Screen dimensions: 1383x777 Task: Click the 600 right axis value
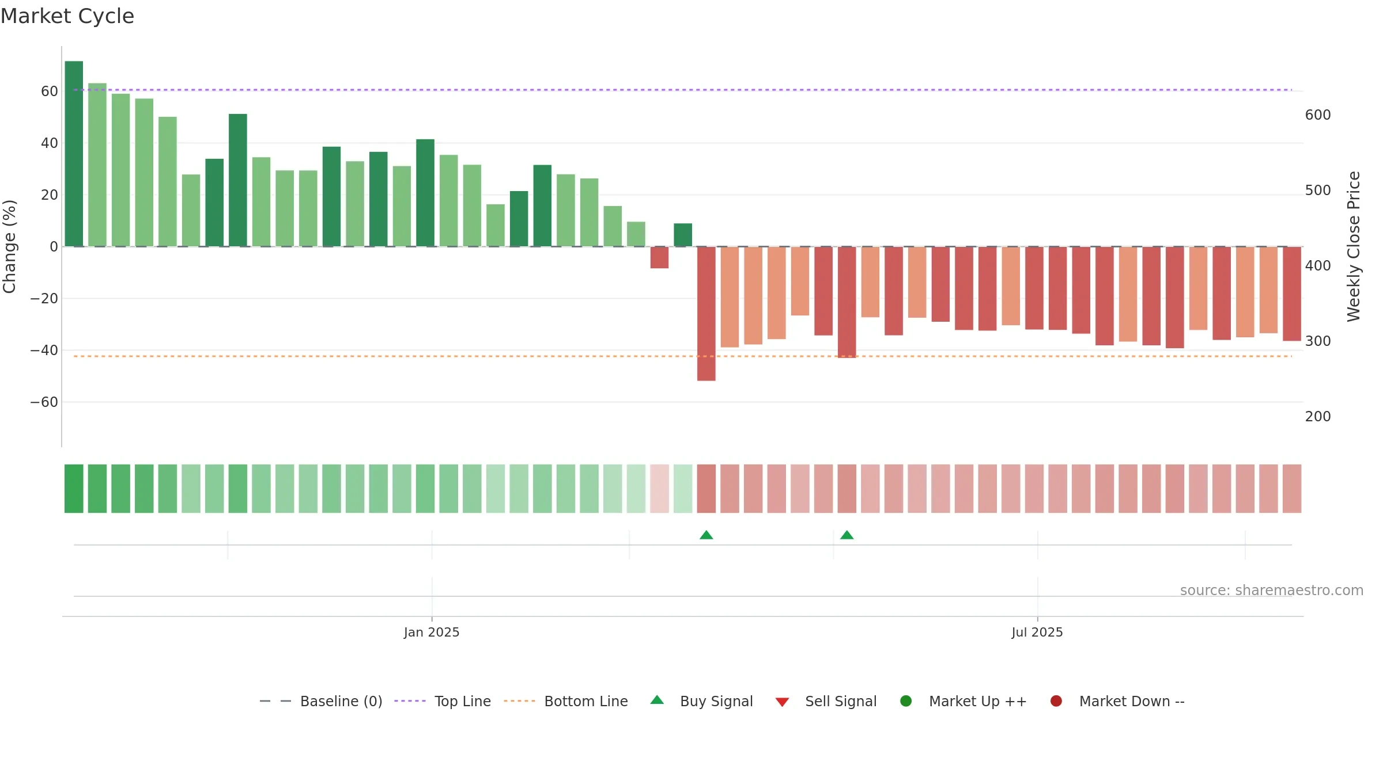point(1318,115)
